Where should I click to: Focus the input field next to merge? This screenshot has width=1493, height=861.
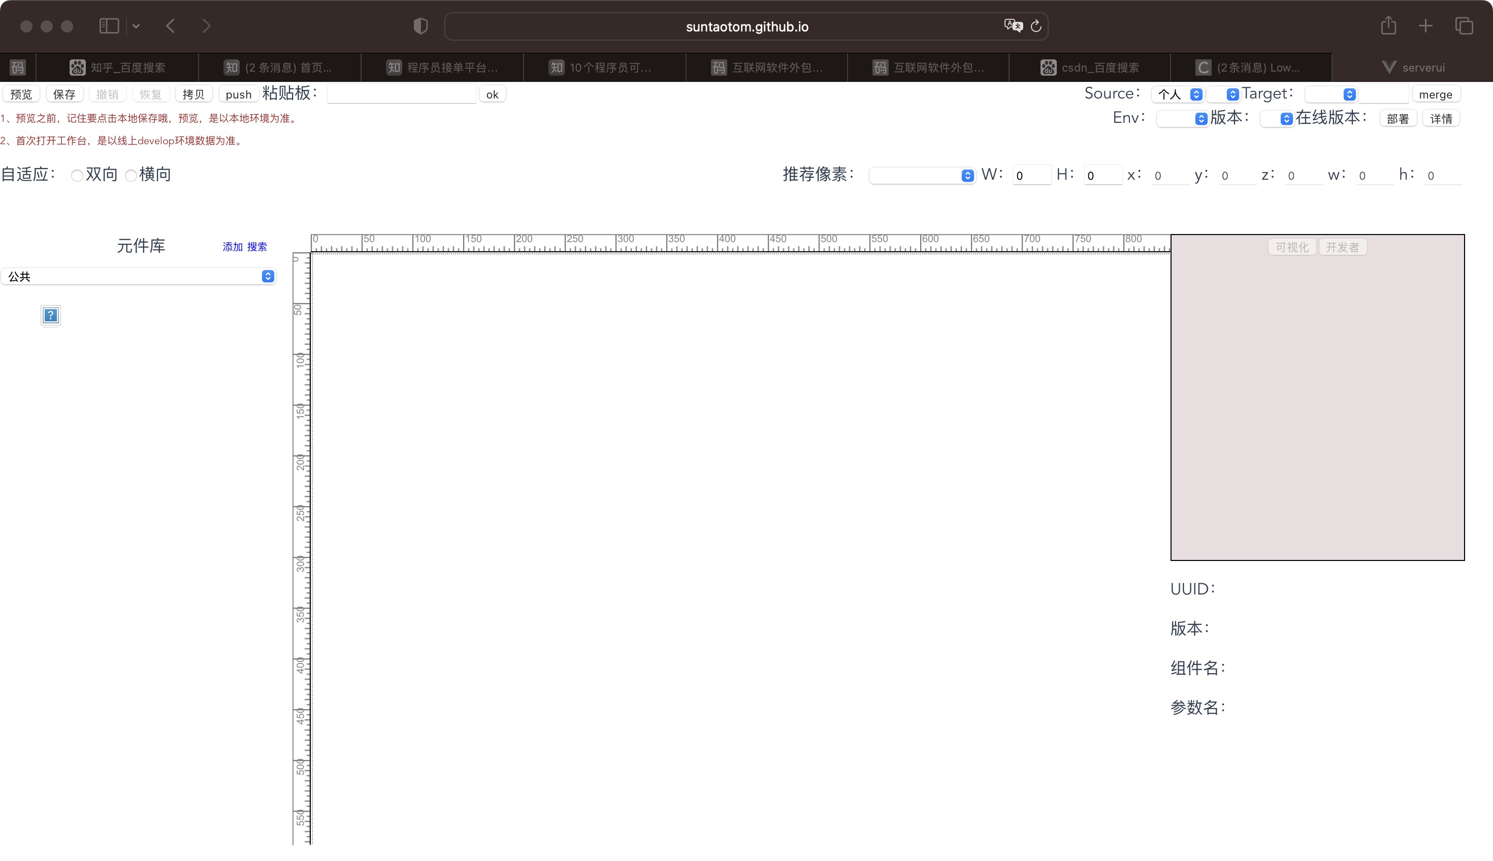tap(1384, 94)
